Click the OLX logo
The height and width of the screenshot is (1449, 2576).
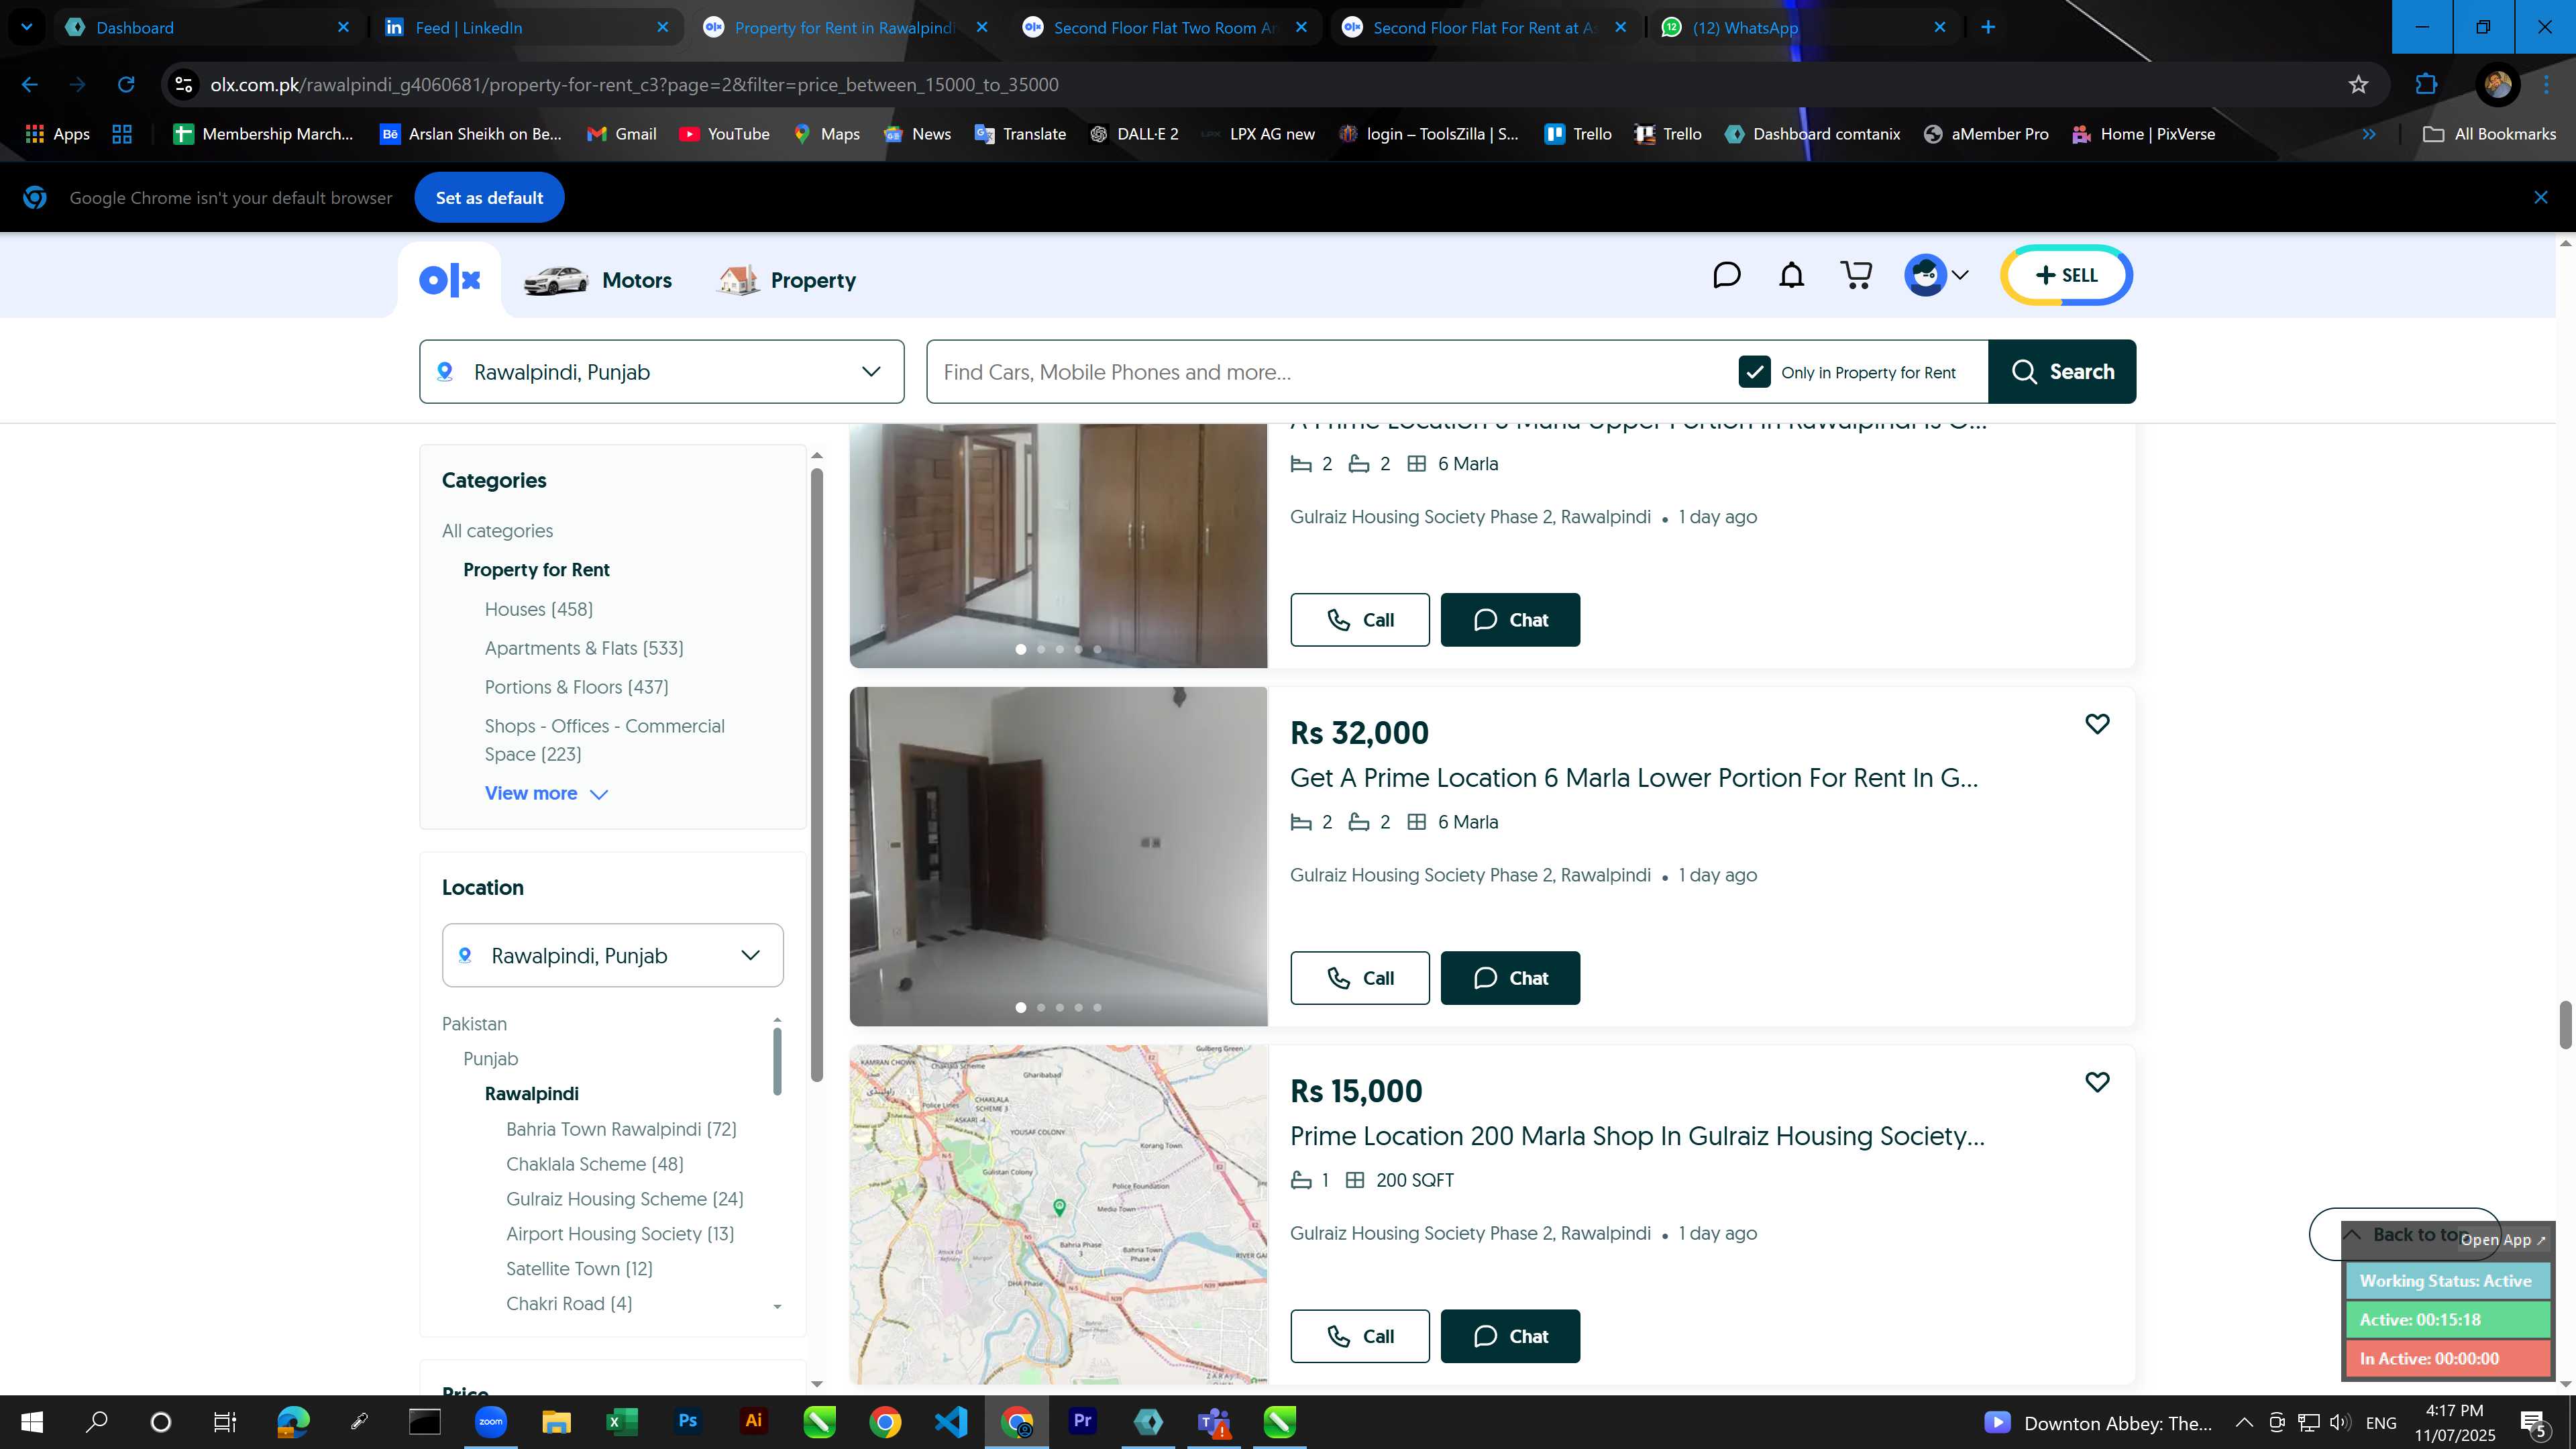[450, 280]
